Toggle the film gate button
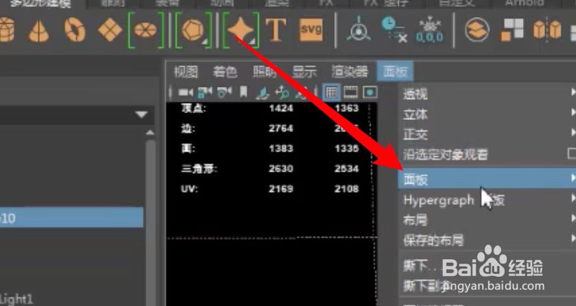 click(x=350, y=92)
